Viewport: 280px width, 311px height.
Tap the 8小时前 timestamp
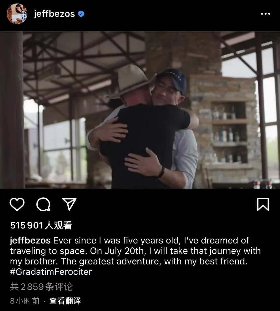pyautogui.click(x=25, y=301)
